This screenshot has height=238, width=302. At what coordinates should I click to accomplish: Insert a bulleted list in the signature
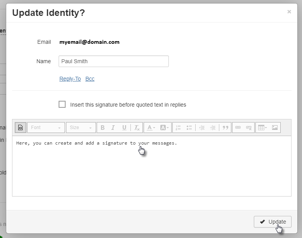coord(189,128)
